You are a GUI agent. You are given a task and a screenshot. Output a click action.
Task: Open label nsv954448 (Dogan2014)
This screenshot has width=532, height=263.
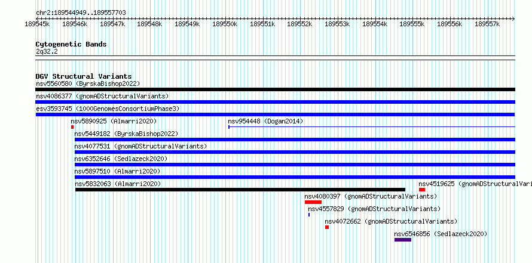(x=265, y=121)
